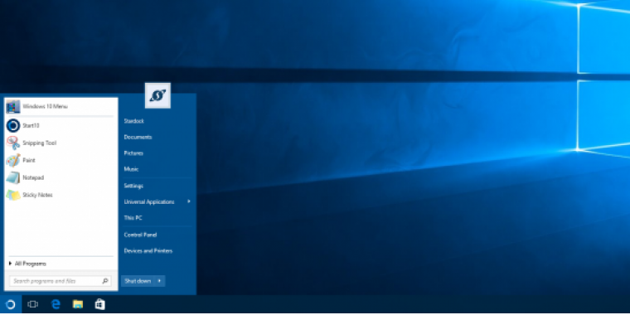Launch Sticky Notes from its icon
This screenshot has width=630, height=315.
13,195
